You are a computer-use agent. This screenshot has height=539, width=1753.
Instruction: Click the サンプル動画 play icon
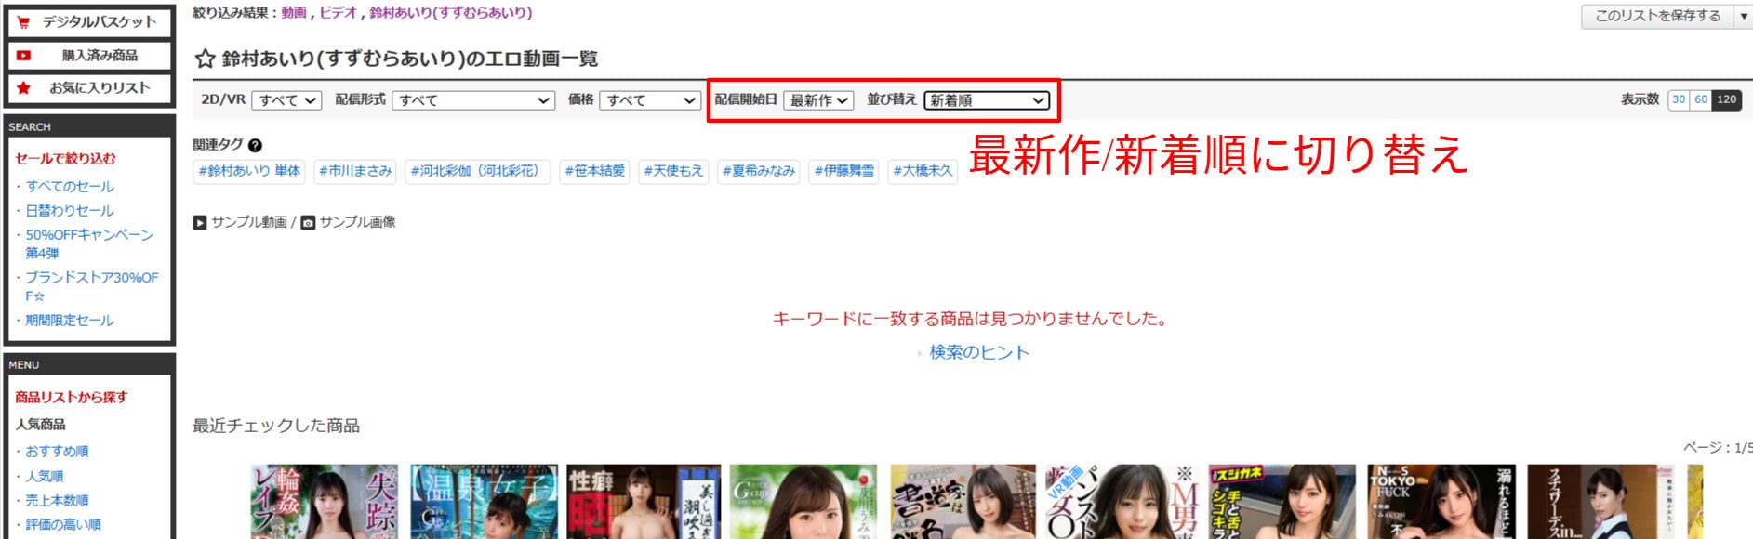(x=200, y=223)
